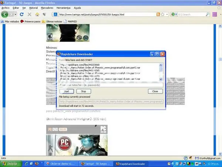Expand the quick launch overflow chevron
The height and width of the screenshot is (167, 222).
[x=42, y=162]
